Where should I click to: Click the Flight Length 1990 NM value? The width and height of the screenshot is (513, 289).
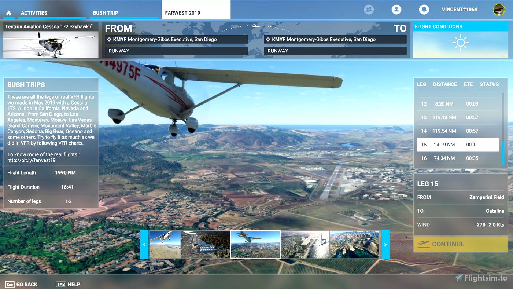pos(66,172)
